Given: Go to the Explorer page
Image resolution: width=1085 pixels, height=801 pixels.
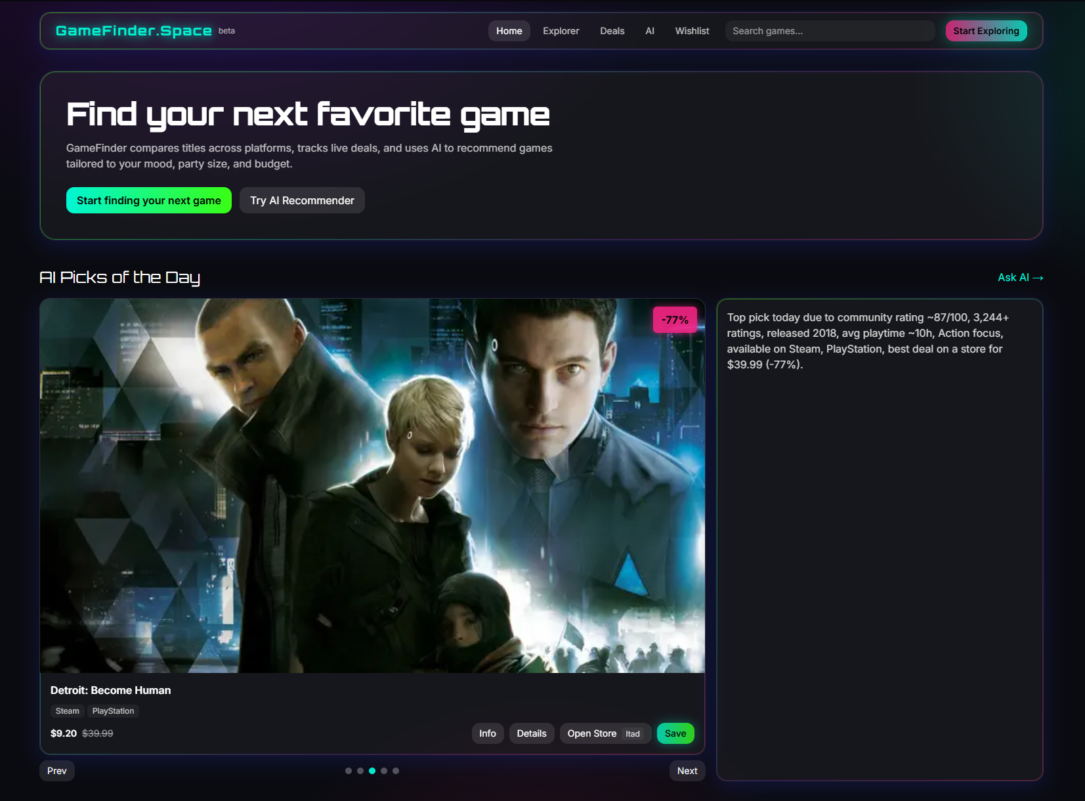Looking at the screenshot, I should [x=561, y=31].
